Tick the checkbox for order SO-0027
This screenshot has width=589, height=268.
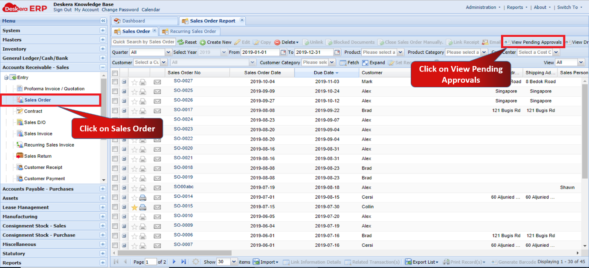pos(115,82)
